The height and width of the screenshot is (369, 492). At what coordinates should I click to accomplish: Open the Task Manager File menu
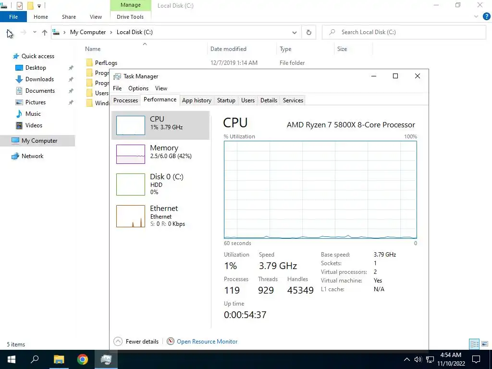click(117, 88)
